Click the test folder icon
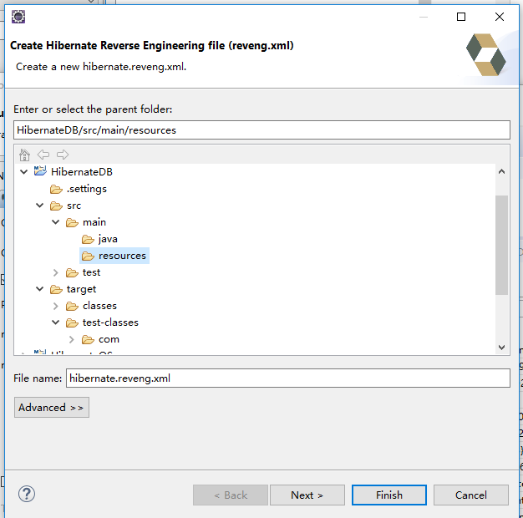 coord(72,273)
